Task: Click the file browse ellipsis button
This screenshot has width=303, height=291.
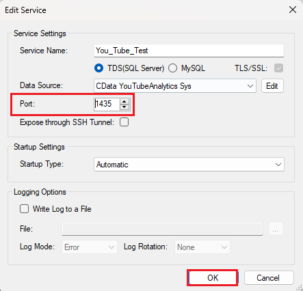Action: (276, 229)
